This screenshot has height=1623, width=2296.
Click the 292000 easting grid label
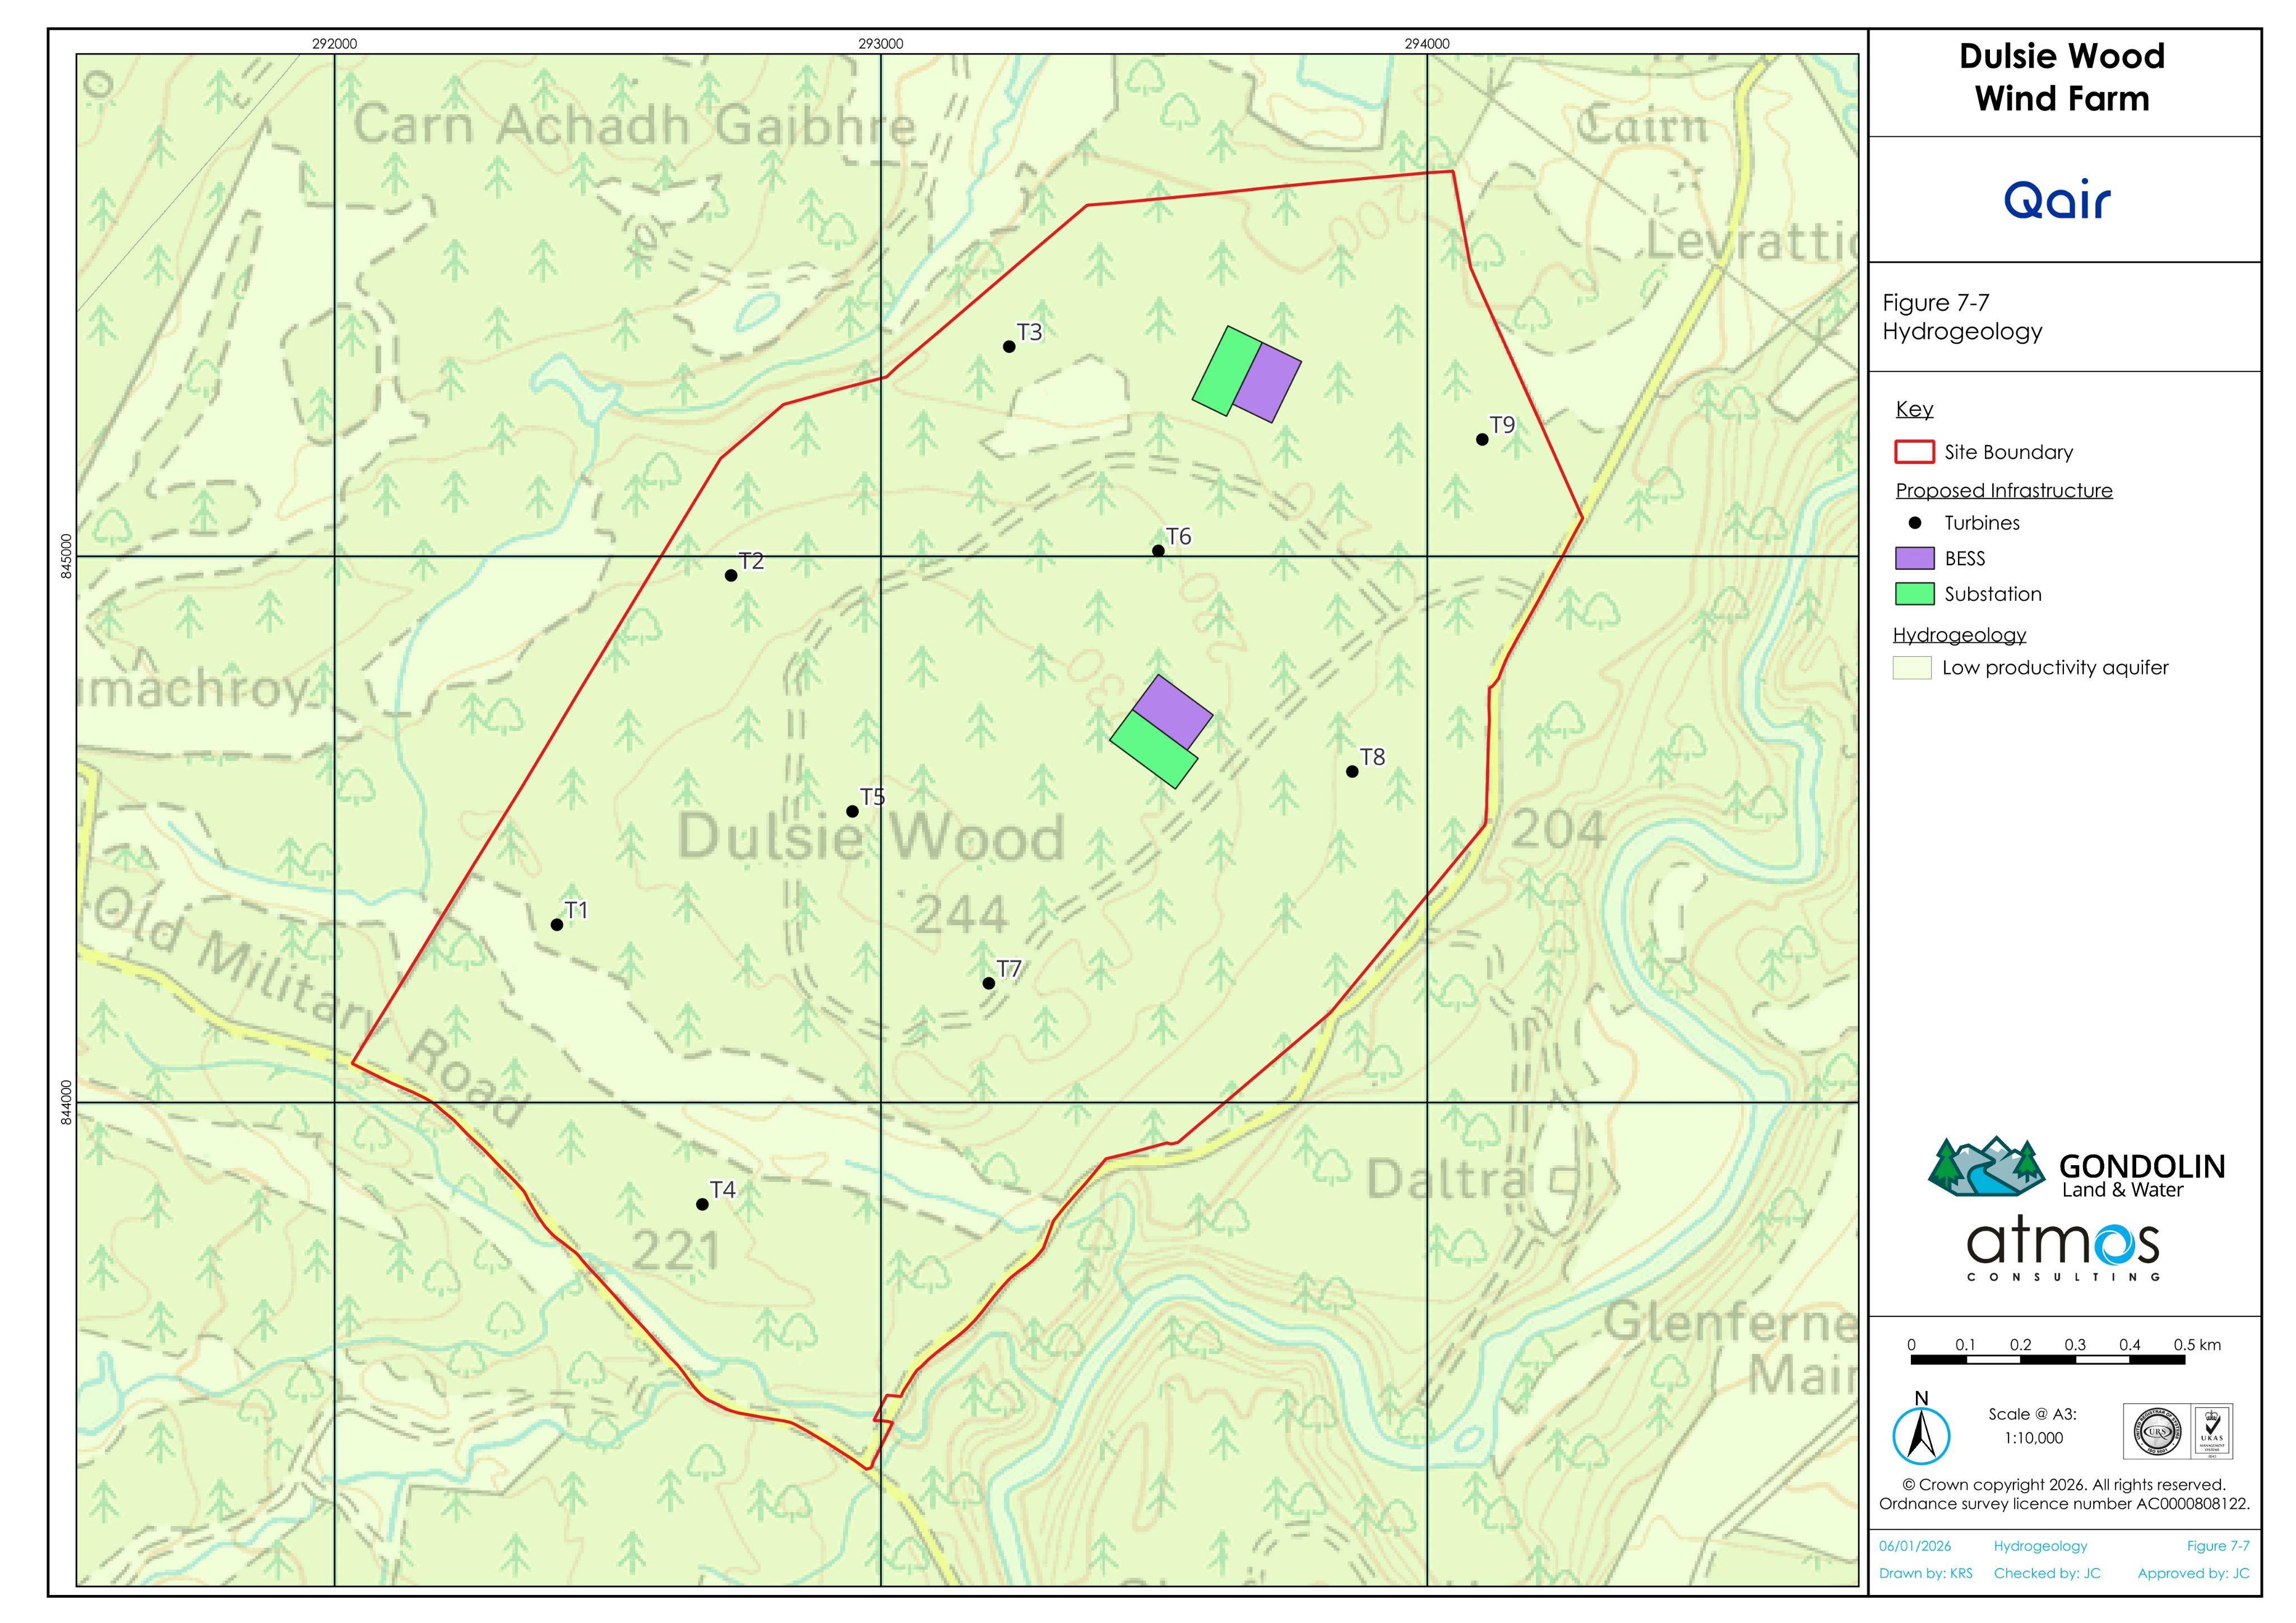coord(334,44)
